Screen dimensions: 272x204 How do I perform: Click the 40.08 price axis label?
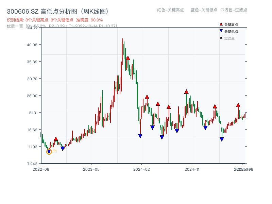pyautogui.click(x=32, y=45)
